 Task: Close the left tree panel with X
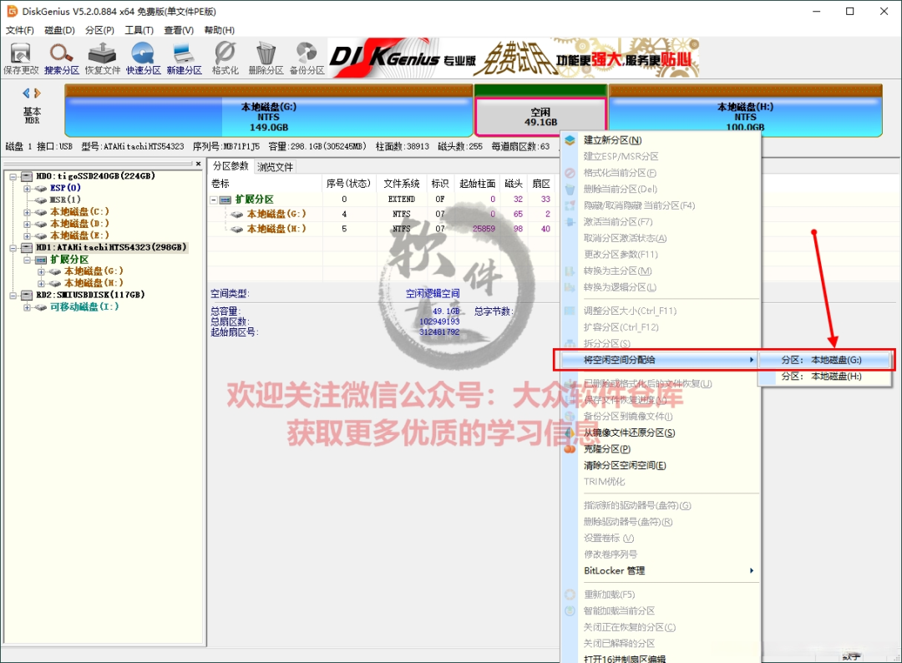click(x=199, y=164)
